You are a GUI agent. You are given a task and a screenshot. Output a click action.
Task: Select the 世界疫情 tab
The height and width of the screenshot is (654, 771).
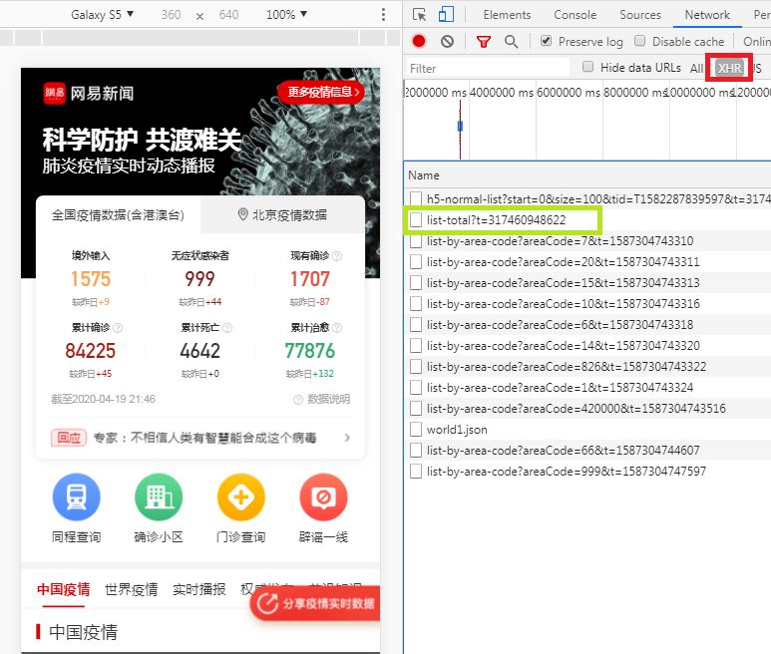132,589
